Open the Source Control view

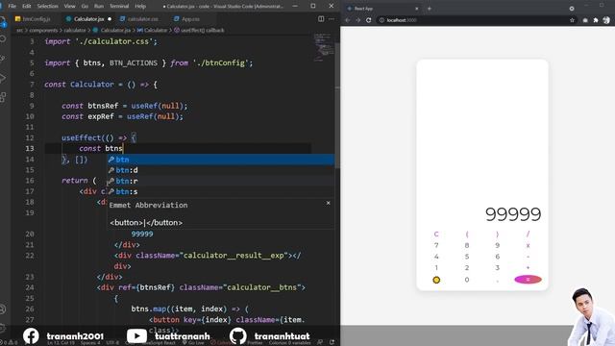pyautogui.click(x=3, y=59)
